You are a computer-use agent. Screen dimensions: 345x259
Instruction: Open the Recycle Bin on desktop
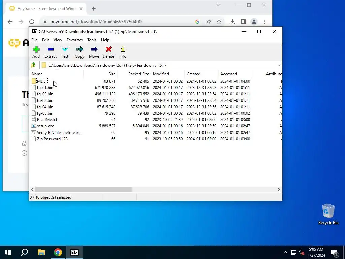click(328, 214)
